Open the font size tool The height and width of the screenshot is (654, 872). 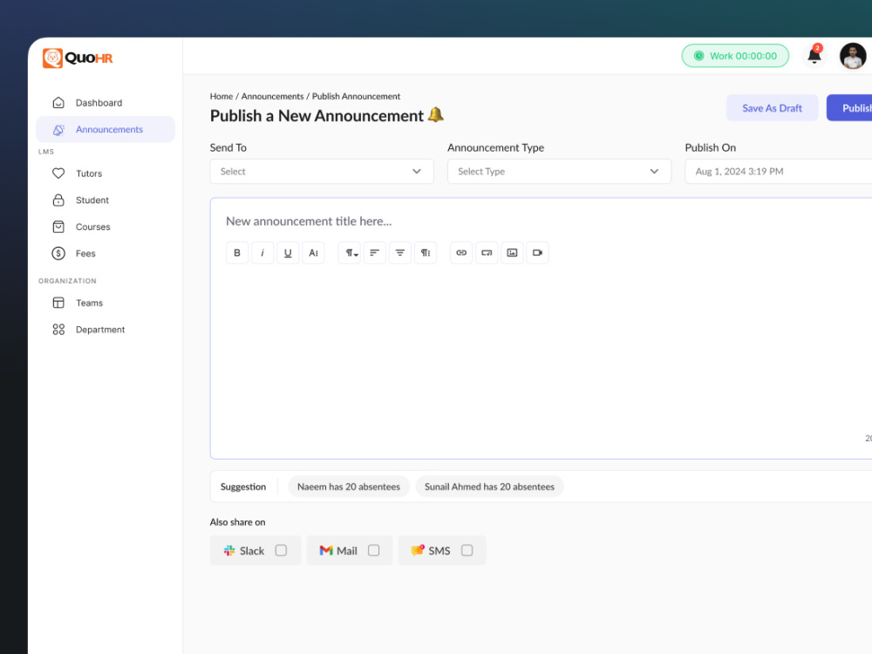click(313, 253)
